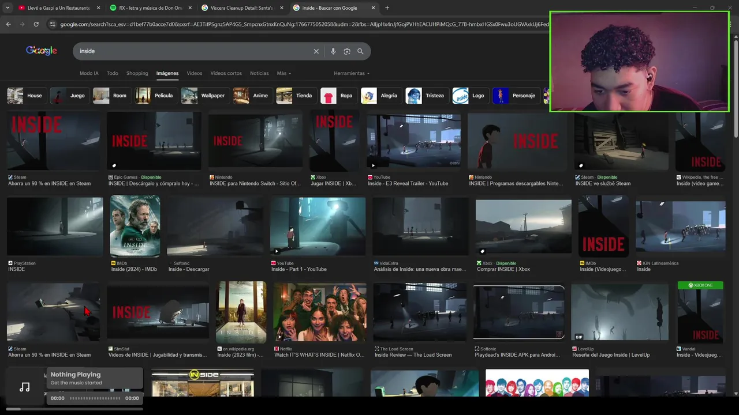Filter images by 'Tristeza' chip
This screenshot has width=739, height=415.
point(427,96)
